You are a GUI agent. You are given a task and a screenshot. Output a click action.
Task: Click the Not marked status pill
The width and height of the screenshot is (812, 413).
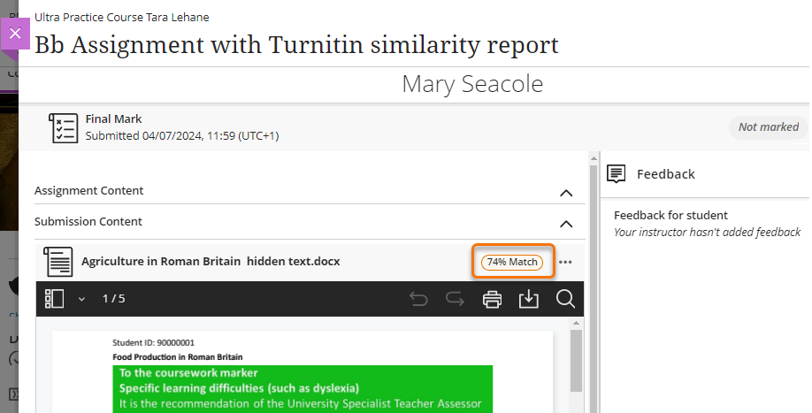point(768,127)
